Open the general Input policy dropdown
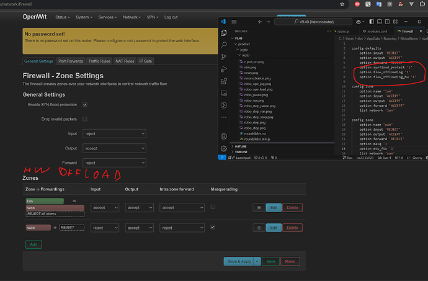This screenshot has height=281, width=428. tap(114, 134)
